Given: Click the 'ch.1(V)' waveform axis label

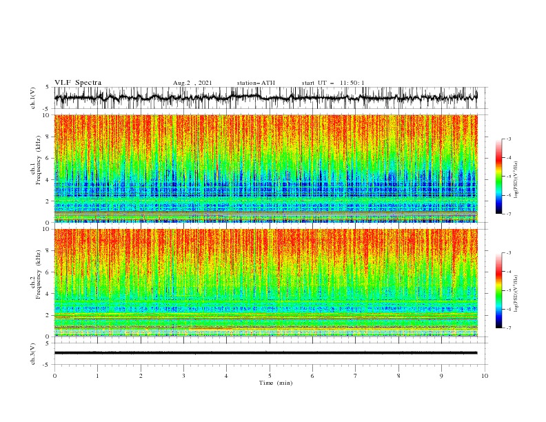Looking at the screenshot, I should (33, 98).
